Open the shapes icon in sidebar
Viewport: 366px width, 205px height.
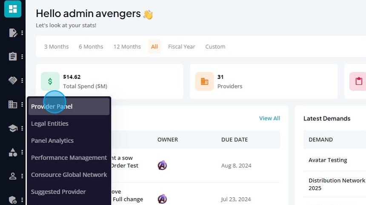click(13, 152)
